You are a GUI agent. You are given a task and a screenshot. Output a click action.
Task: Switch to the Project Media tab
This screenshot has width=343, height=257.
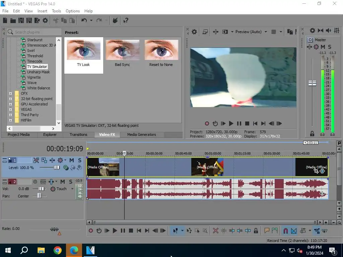pos(19,135)
